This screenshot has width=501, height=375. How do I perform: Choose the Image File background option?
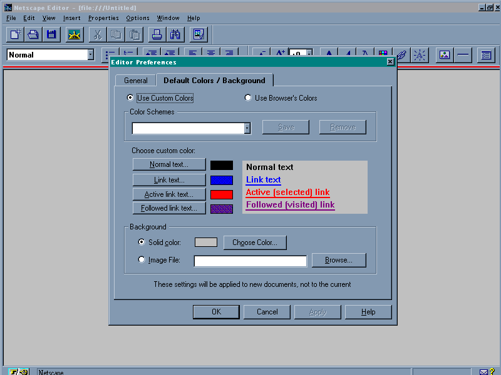tap(142, 260)
